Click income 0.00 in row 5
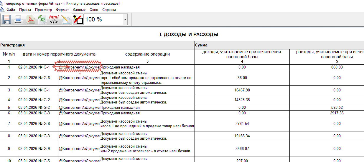This screenshot has width=364, height=162. [242, 108]
